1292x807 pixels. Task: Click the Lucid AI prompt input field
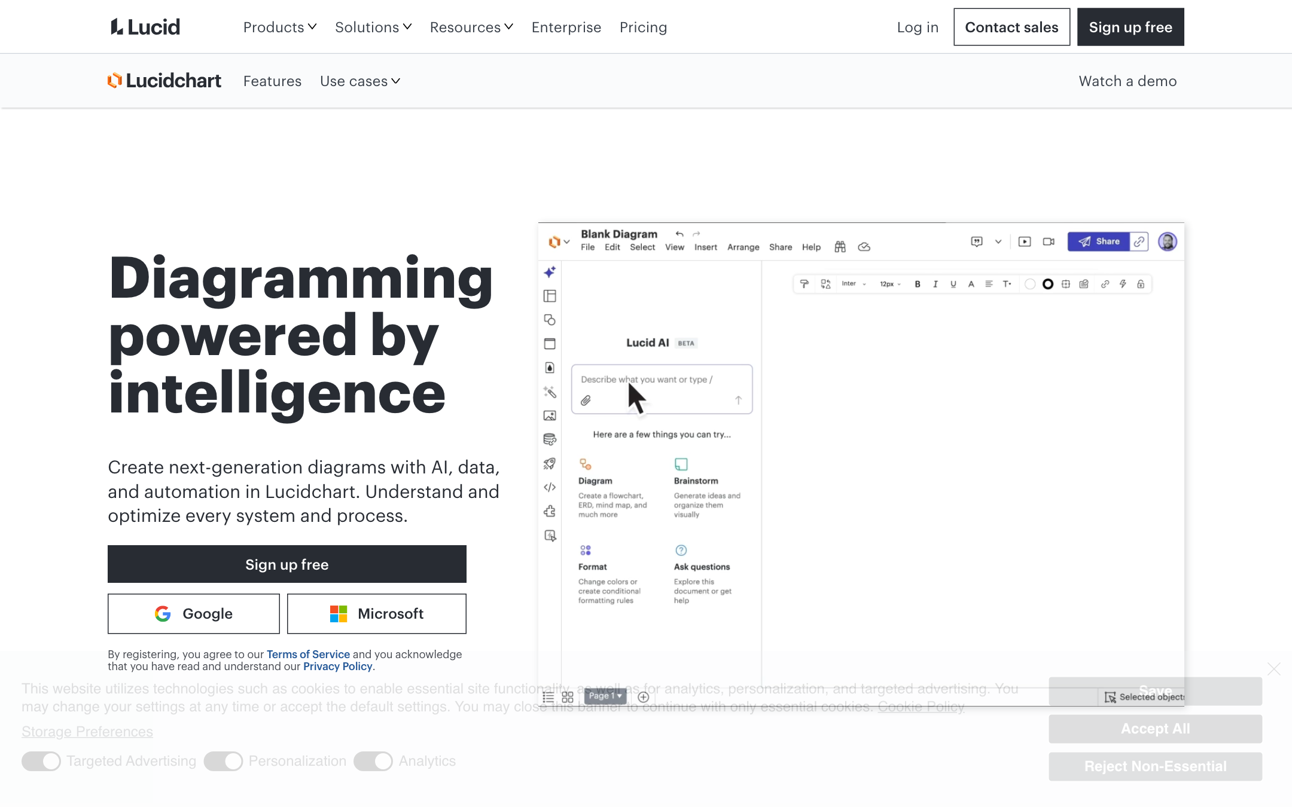(662, 389)
